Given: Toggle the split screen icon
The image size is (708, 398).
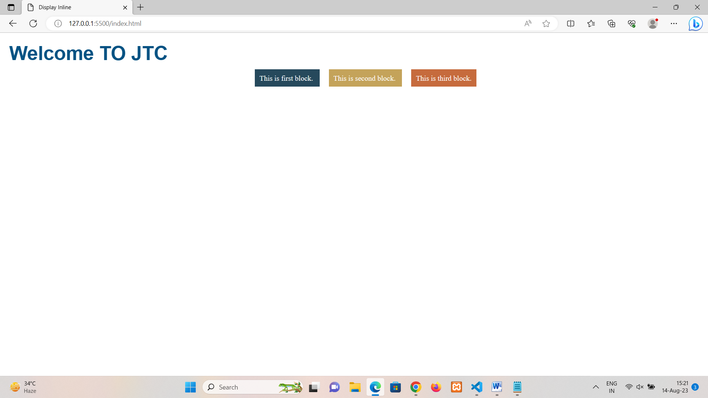Looking at the screenshot, I should [x=570, y=24].
